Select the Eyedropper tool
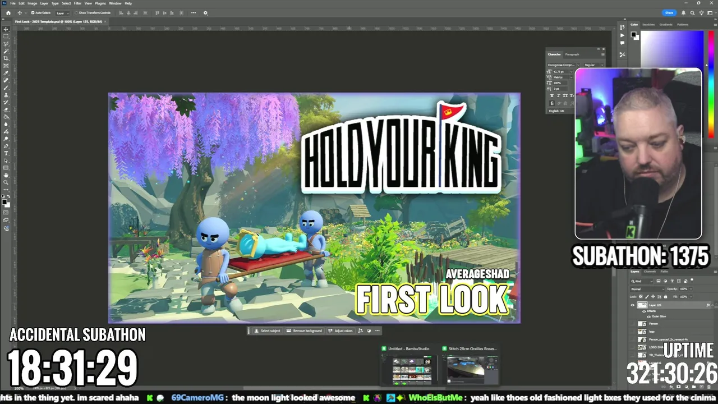The height and width of the screenshot is (404, 718). (6, 73)
